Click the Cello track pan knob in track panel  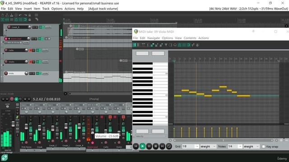click(26, 50)
